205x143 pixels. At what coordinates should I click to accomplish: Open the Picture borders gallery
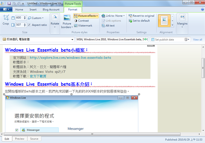click(x=67, y=22)
